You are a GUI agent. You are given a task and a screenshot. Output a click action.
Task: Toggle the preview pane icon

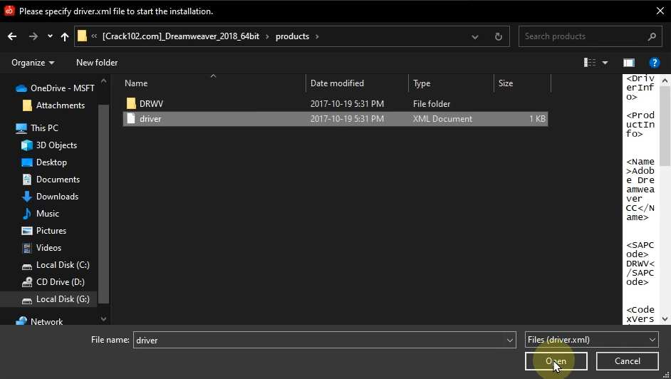pyautogui.click(x=628, y=63)
